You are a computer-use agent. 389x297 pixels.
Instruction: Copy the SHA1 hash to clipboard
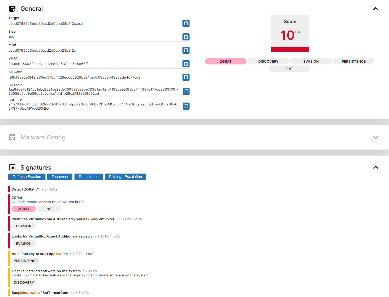pos(186,64)
